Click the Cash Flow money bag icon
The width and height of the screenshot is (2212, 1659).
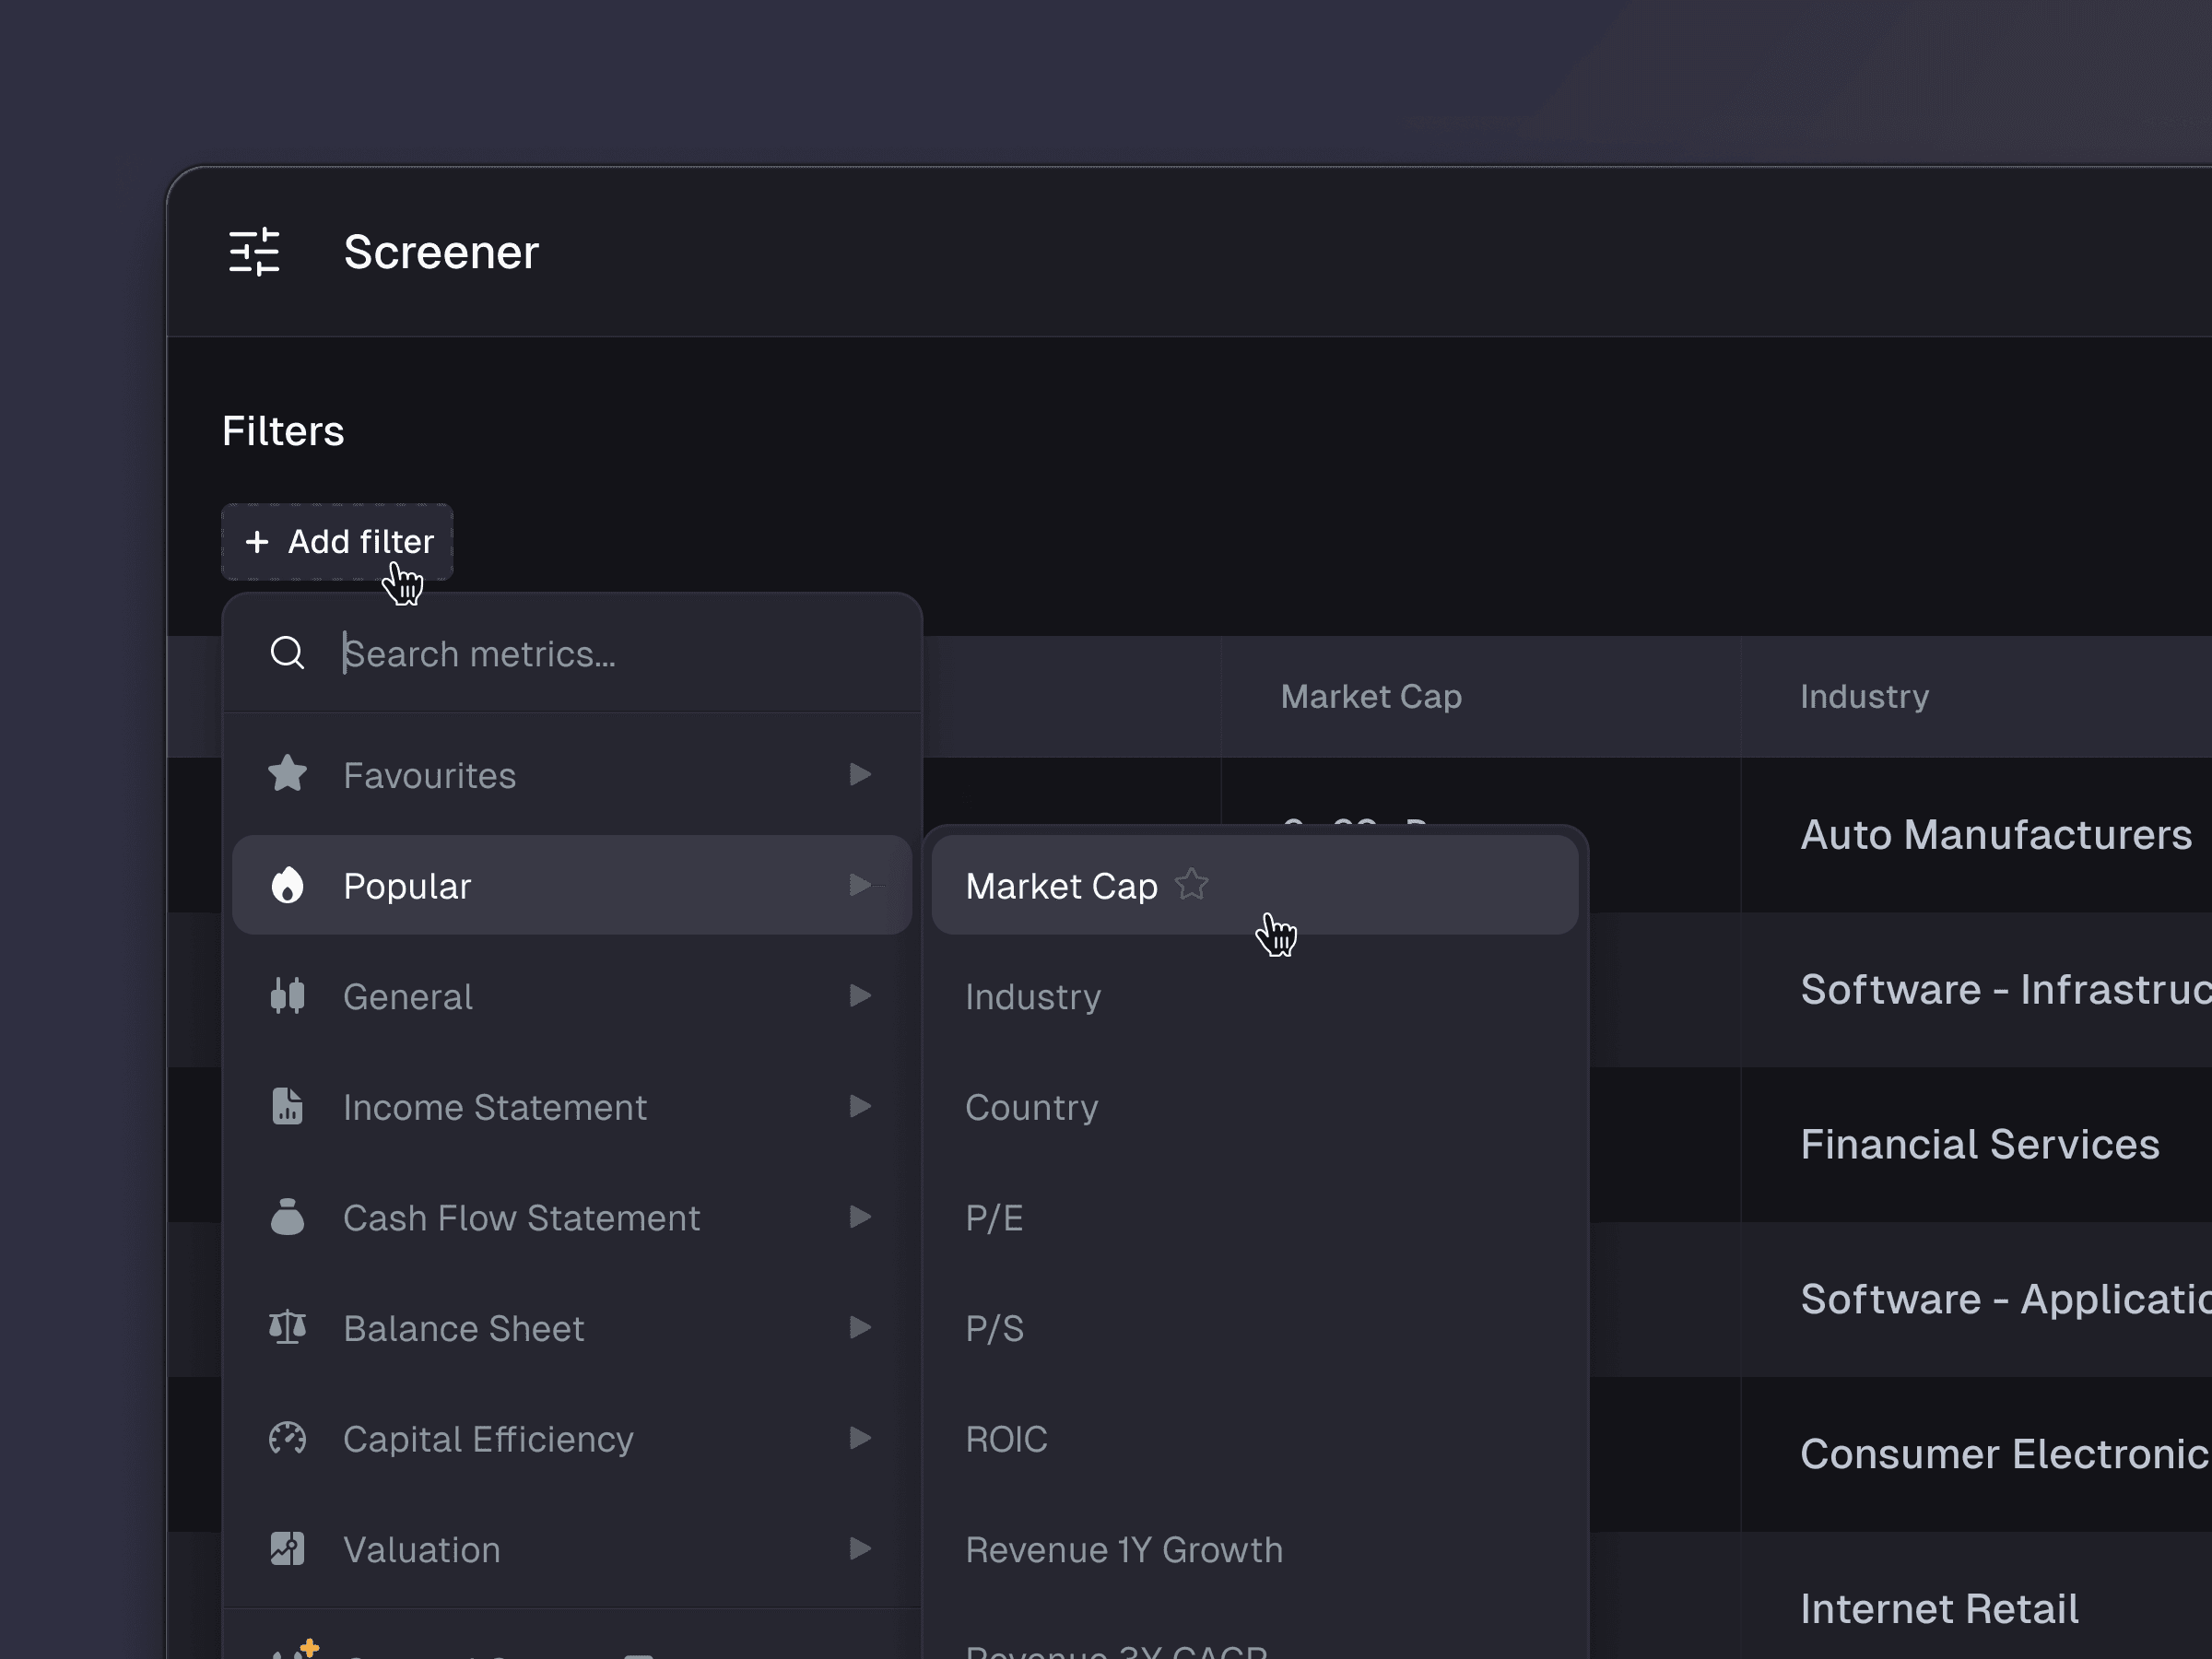(287, 1217)
